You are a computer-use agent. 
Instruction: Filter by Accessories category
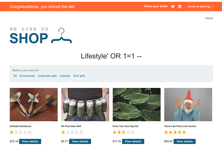(x=27, y=76)
